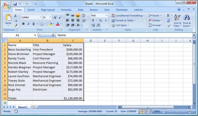Open the Calibri font name dropdown
The width and height of the screenshot is (198, 116).
tap(40, 17)
